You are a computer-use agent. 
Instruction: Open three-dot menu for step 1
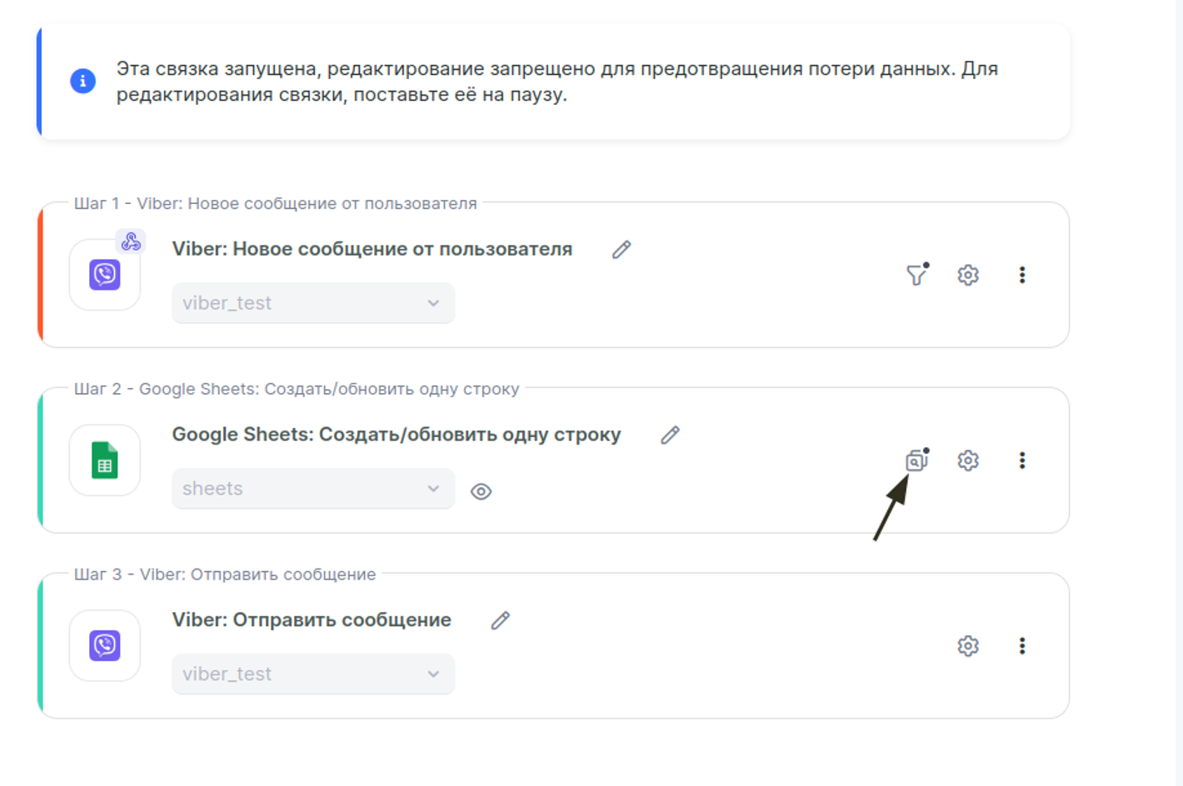[1022, 275]
